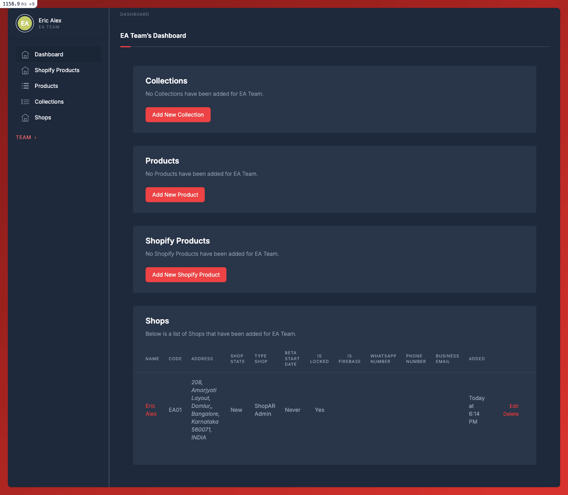The width and height of the screenshot is (568, 495).
Task: Click 'No Shopify Products have been added' message
Action: pos(212,254)
